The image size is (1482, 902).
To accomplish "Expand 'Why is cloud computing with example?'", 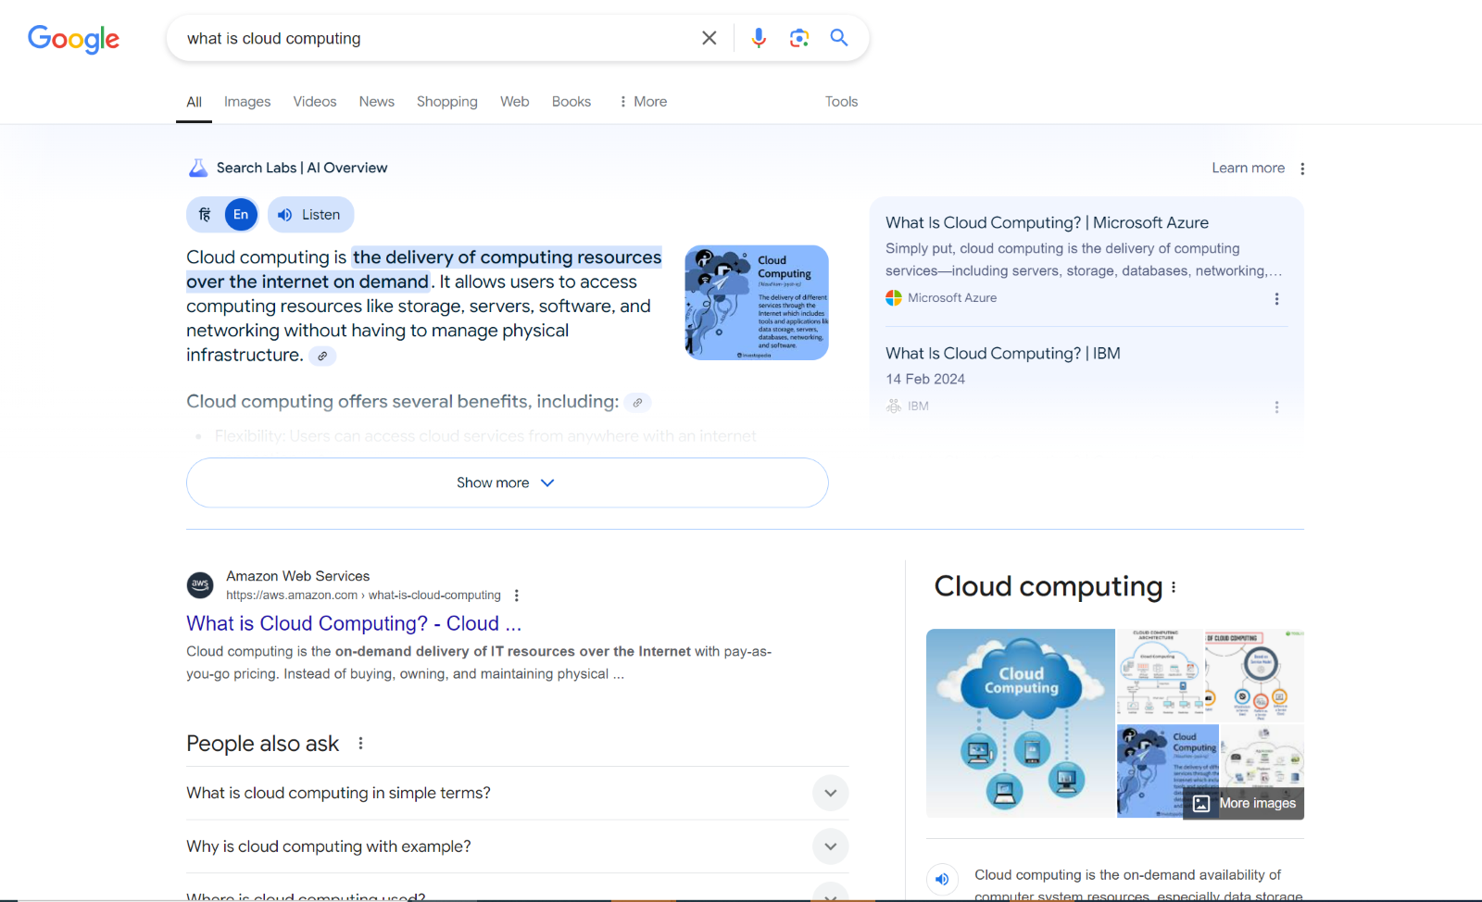I will (830, 846).
